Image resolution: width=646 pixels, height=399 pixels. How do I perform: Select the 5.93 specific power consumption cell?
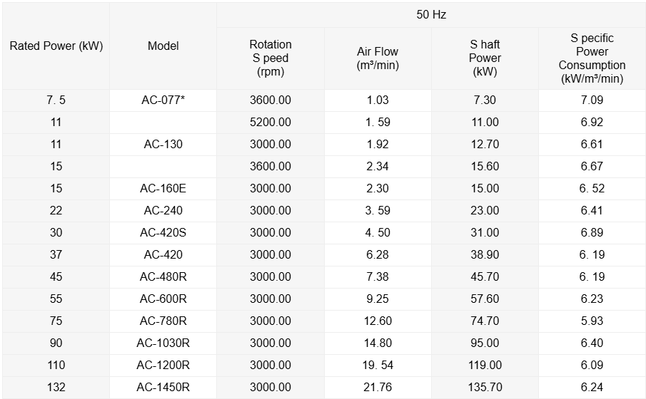pos(592,321)
